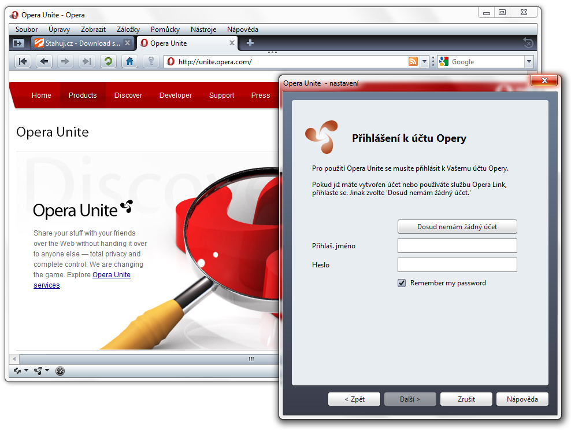Close the Opera Unite nastavení dialog
Viewport: 571px width, 430px height.
click(544, 80)
